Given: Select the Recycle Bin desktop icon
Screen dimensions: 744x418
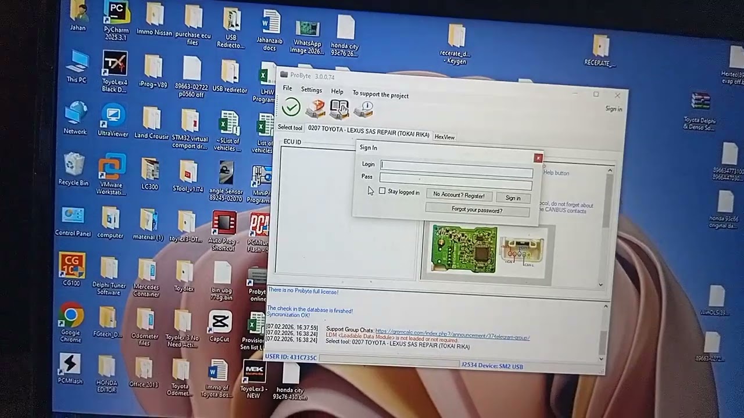Looking at the screenshot, I should (x=74, y=169).
